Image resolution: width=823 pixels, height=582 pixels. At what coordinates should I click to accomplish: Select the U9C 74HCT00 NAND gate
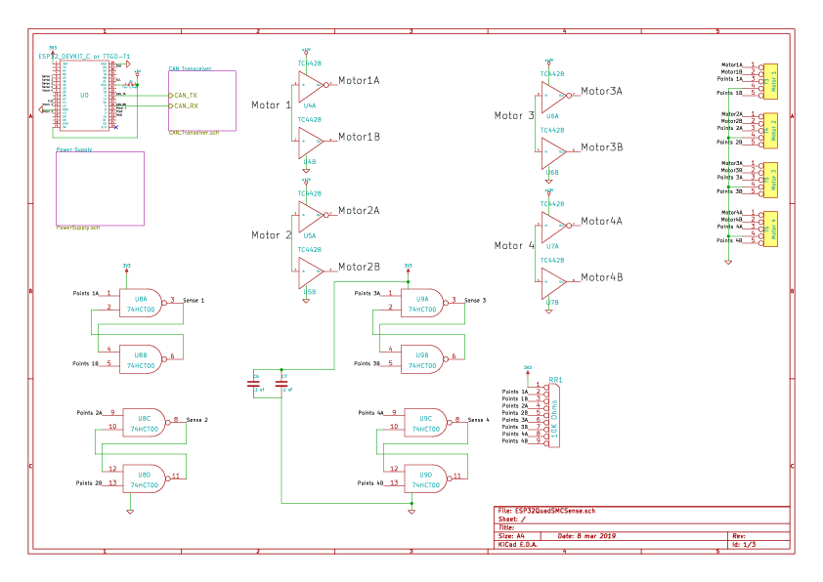click(426, 423)
